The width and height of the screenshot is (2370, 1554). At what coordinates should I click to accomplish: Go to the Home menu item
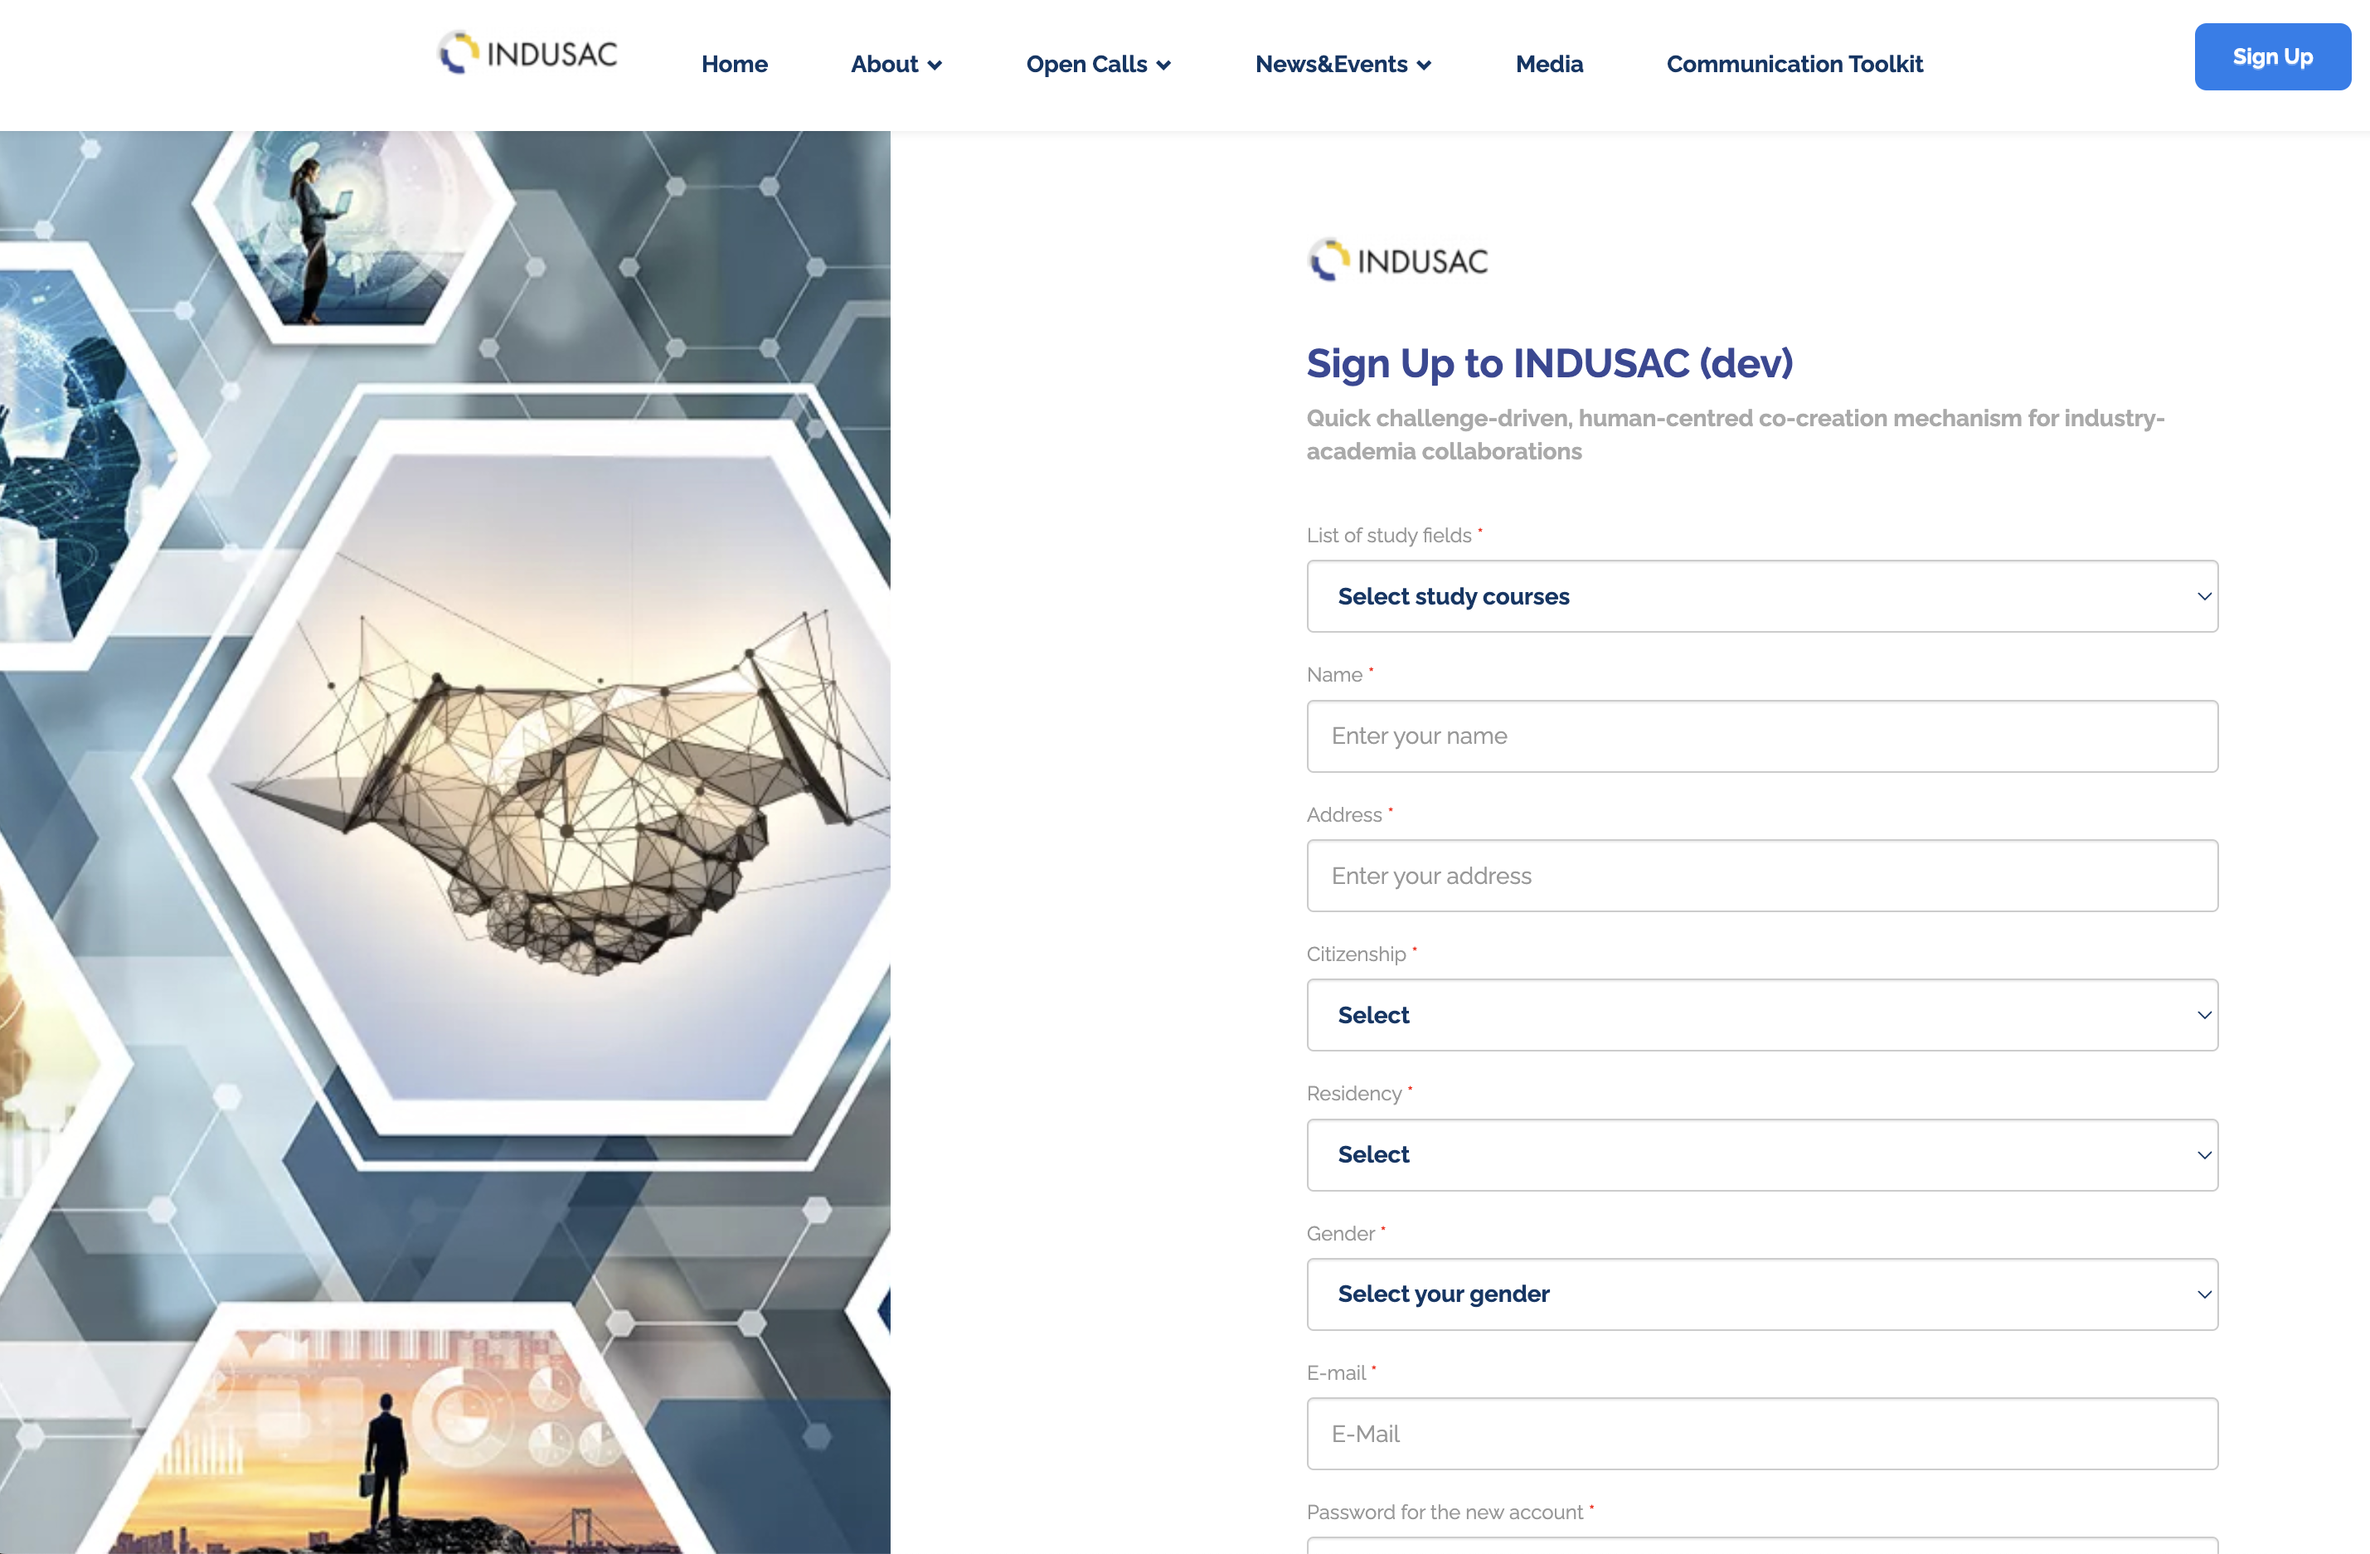(x=734, y=65)
